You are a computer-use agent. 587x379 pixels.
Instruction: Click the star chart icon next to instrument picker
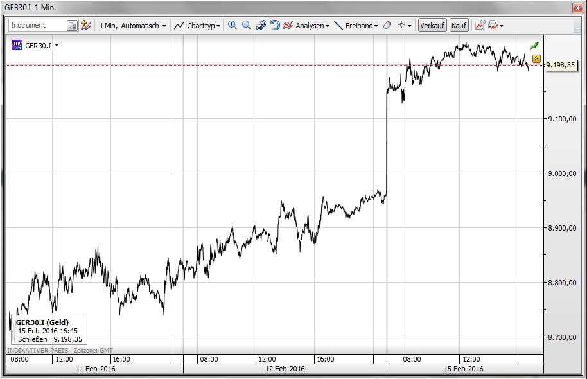(85, 25)
